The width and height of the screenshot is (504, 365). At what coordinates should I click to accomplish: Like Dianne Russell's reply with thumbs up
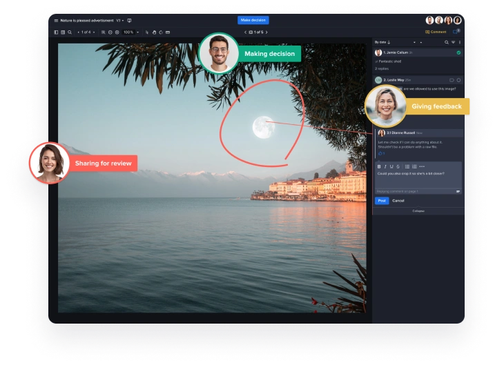click(x=380, y=153)
